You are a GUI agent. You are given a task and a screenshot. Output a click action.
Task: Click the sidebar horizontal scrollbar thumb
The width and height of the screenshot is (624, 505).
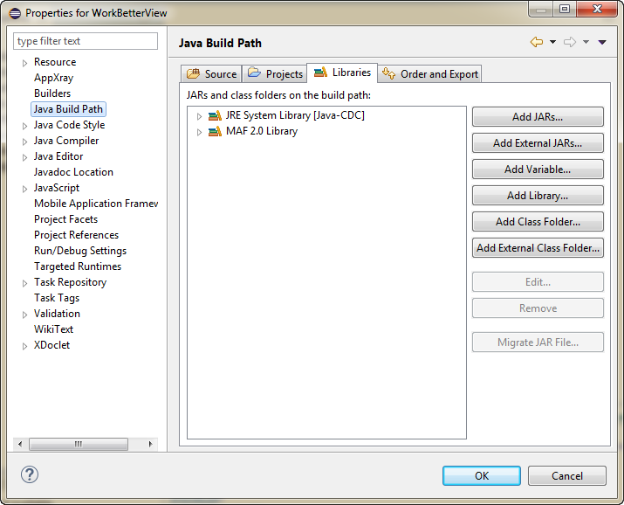tap(79, 444)
